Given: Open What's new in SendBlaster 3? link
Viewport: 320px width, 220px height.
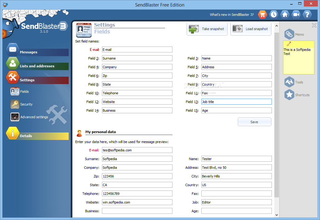Looking at the screenshot, I should click(x=232, y=15).
